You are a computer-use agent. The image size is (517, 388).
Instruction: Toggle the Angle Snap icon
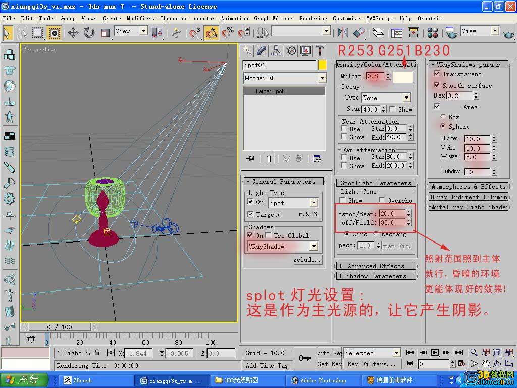(211, 33)
